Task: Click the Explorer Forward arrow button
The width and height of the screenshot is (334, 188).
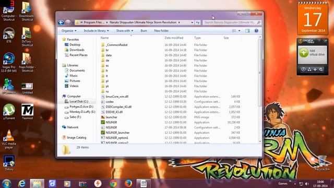Action: 68,22
